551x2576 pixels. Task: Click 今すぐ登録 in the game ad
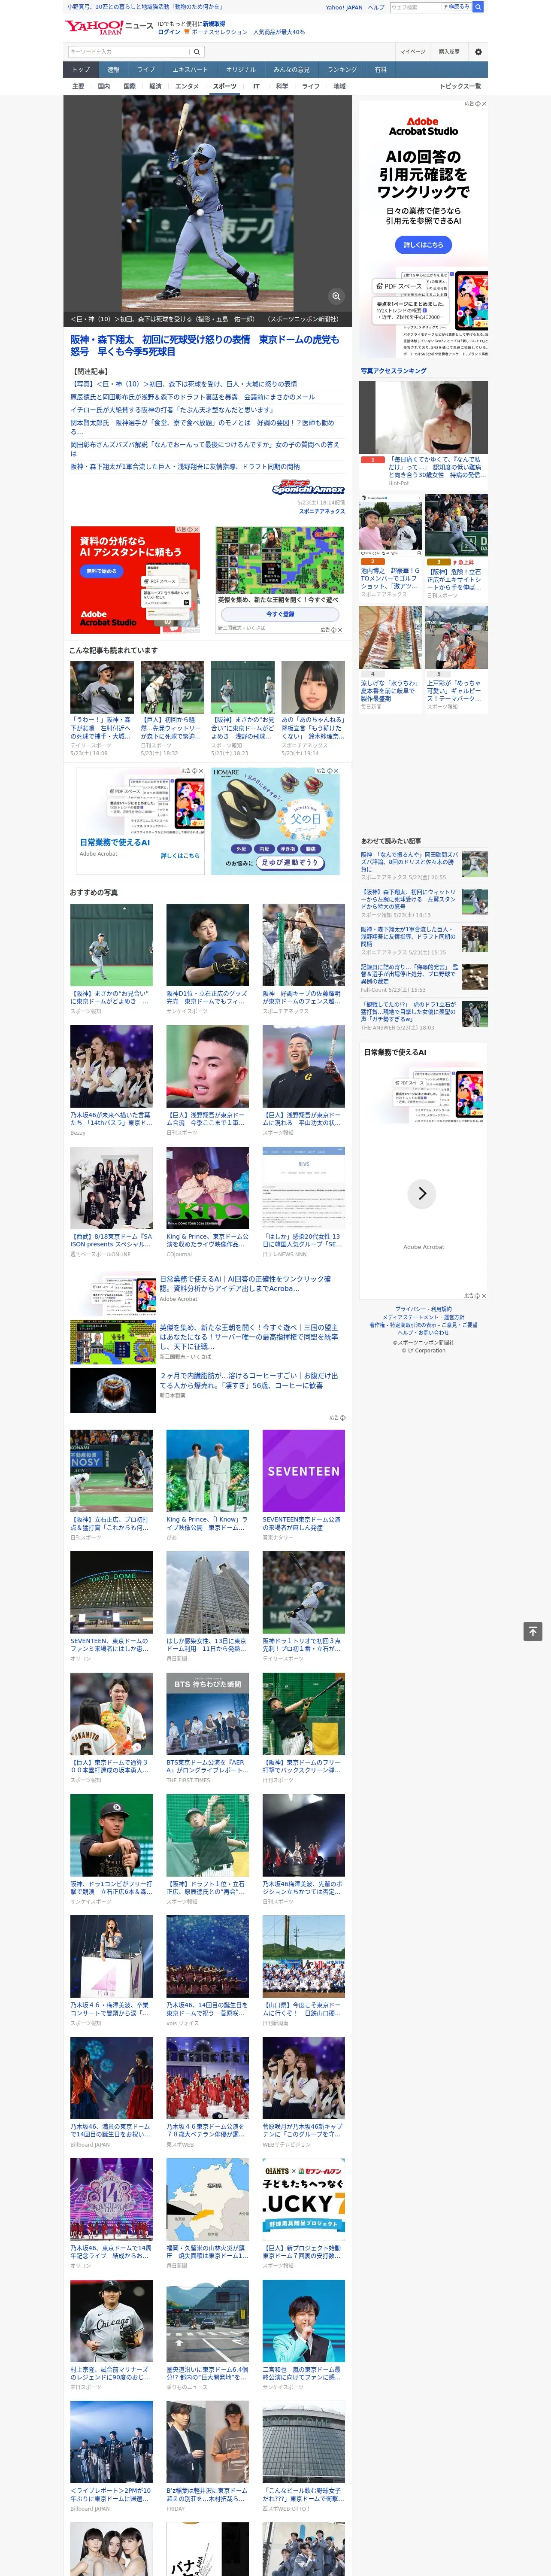(280, 614)
